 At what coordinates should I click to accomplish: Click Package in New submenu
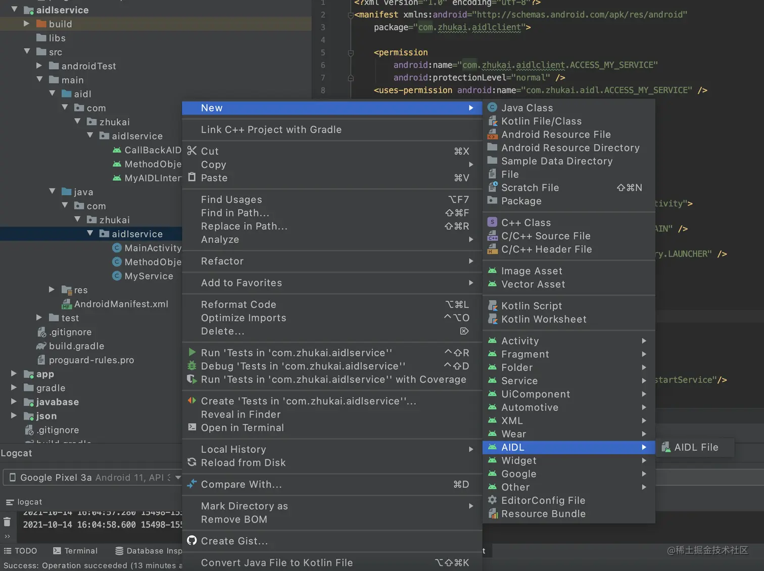[x=568, y=201]
